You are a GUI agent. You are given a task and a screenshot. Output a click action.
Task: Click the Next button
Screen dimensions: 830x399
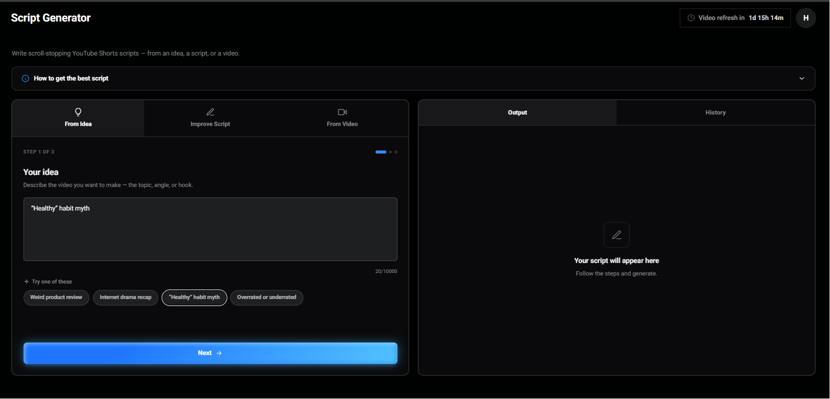point(210,353)
